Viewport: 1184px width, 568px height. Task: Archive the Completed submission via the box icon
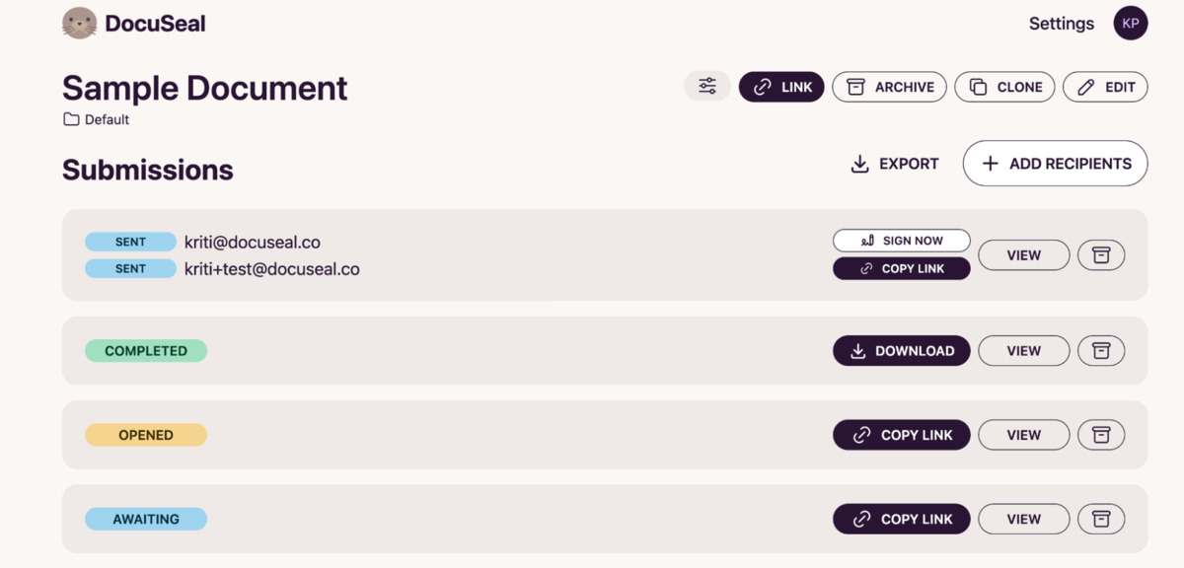coord(1101,351)
